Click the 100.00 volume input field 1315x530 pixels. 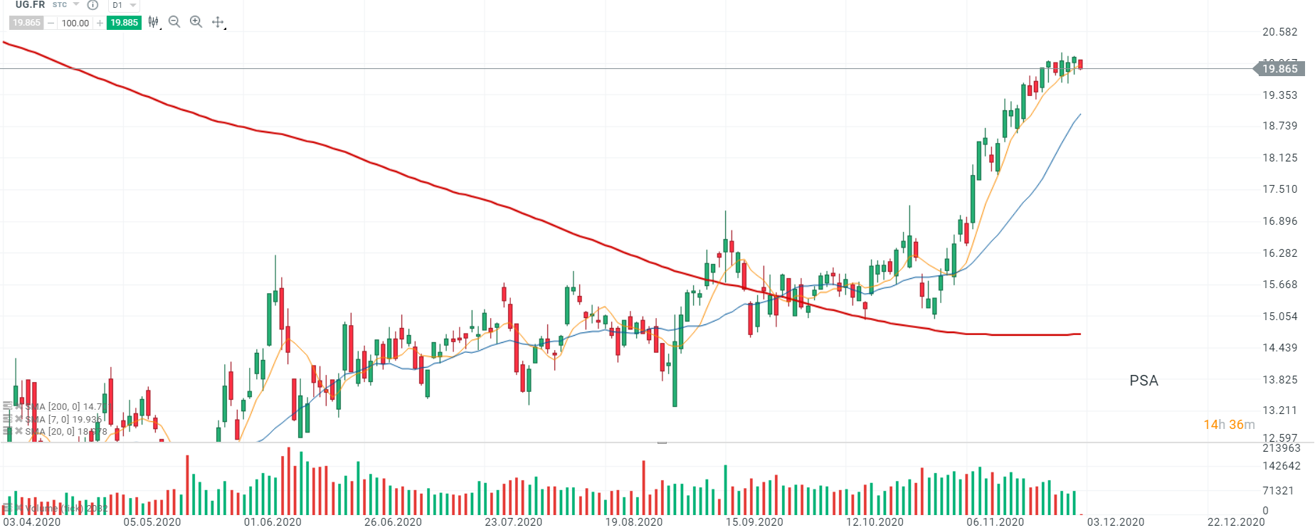(x=75, y=23)
